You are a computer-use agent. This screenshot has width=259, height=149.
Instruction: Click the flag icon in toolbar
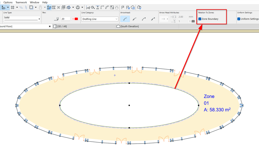tap(123, 8)
